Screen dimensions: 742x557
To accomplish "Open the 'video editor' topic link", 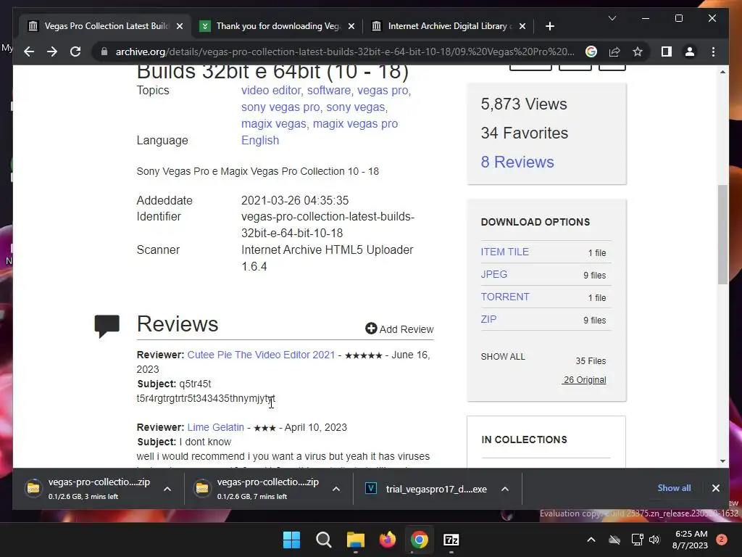I will coord(271,90).
